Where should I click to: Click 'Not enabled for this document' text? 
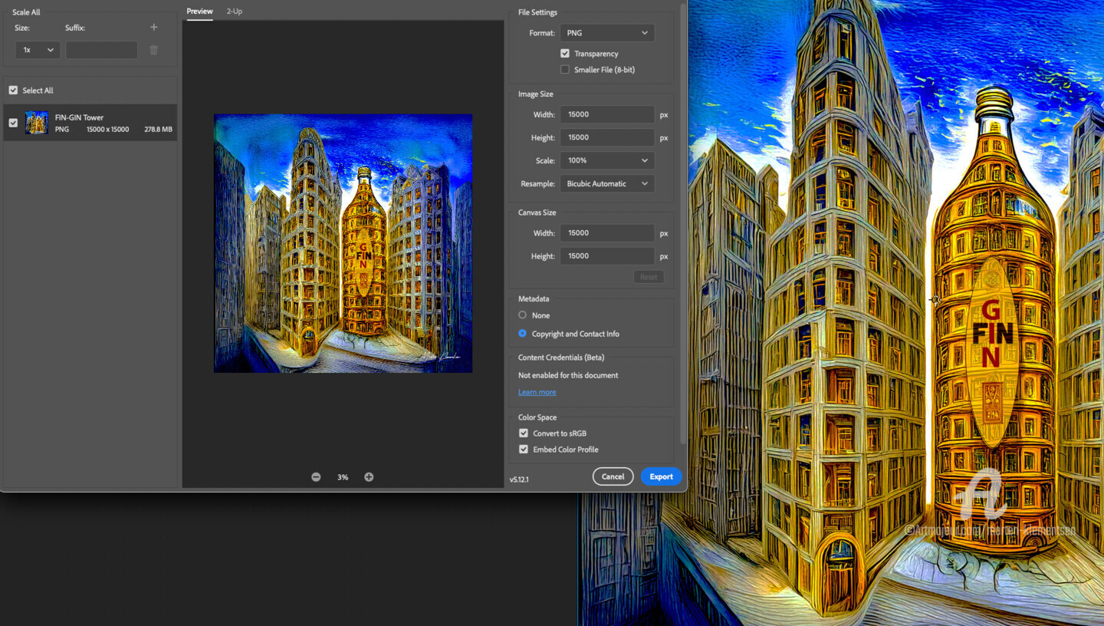pyautogui.click(x=568, y=375)
